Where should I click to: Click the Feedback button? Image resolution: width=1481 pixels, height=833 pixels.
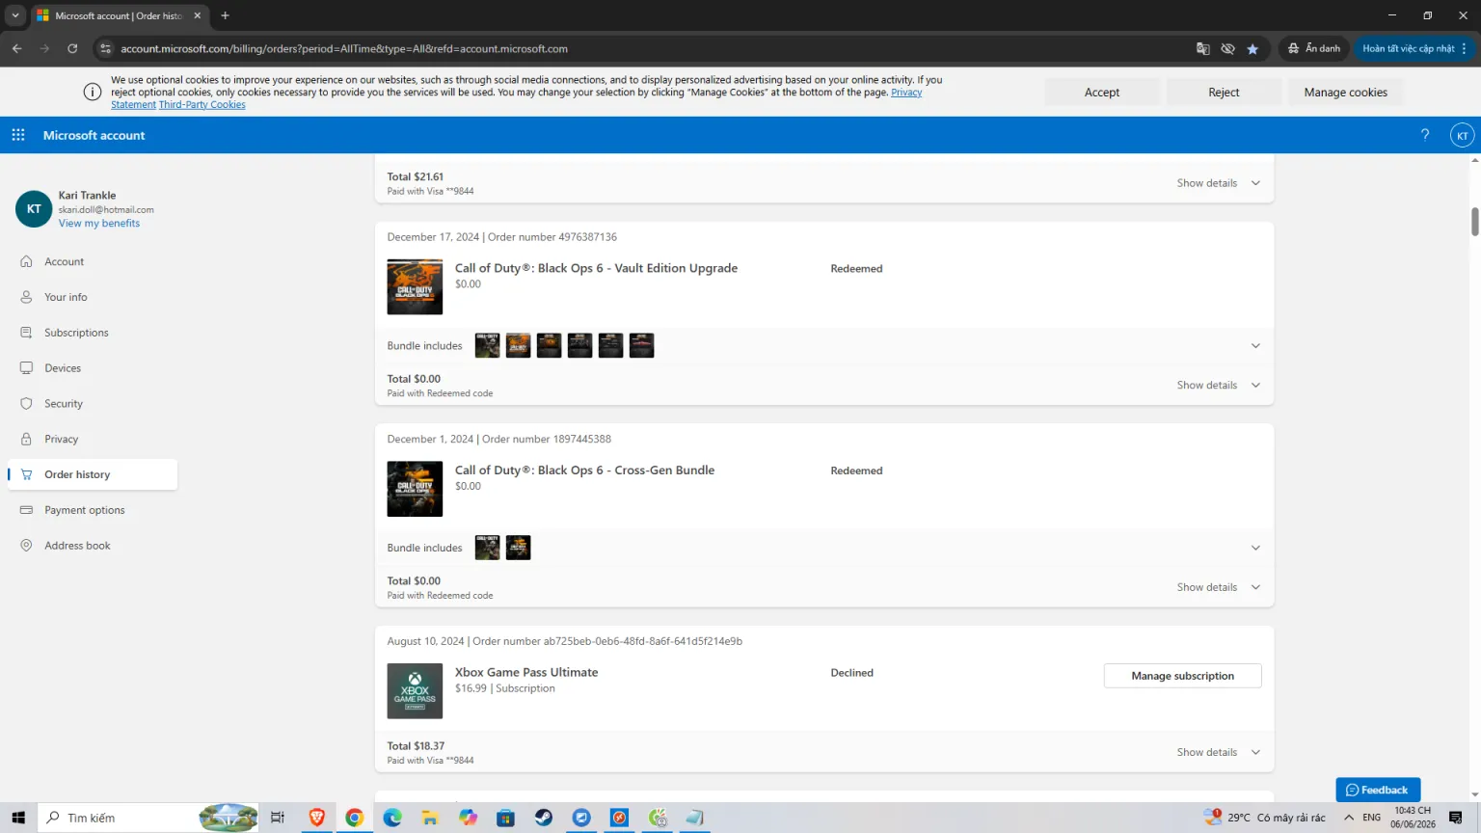pyautogui.click(x=1378, y=790)
